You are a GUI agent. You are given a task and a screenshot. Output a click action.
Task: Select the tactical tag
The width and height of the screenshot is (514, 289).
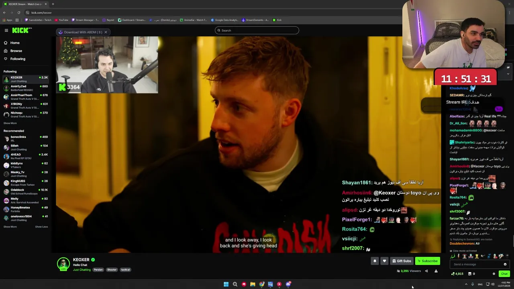tap(125, 270)
